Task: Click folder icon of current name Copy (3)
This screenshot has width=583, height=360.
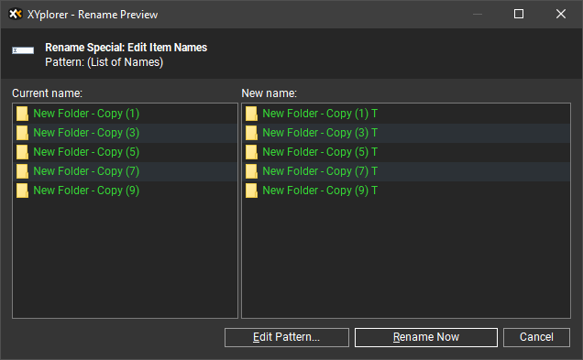Action: coord(22,133)
